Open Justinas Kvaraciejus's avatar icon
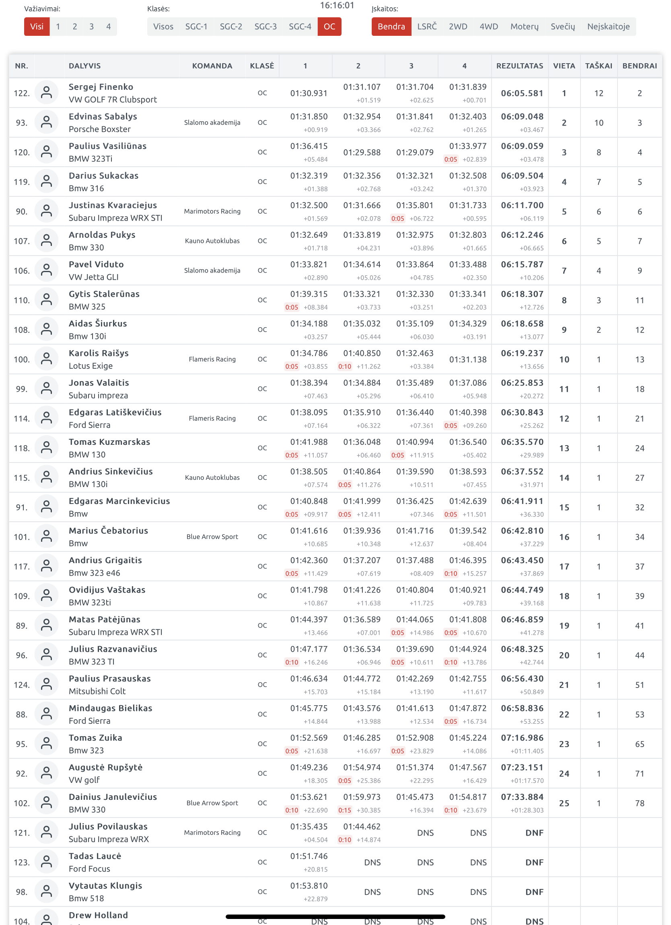Screen dimensions: 671x925 tap(47, 211)
